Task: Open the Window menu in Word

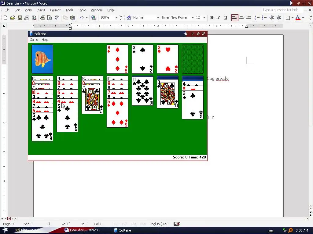Action: click(97, 10)
